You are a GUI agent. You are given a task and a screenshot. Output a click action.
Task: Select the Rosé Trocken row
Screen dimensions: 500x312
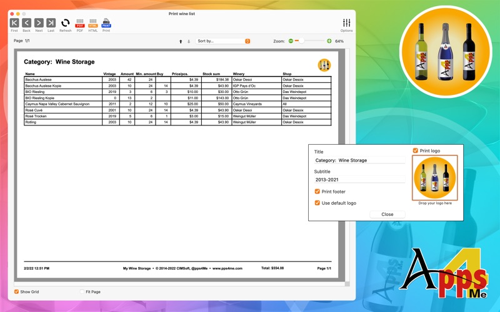[177, 116]
